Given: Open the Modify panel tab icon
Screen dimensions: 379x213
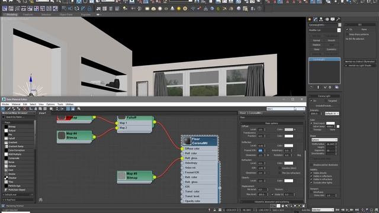Looking at the screenshot, I should 316,20.
